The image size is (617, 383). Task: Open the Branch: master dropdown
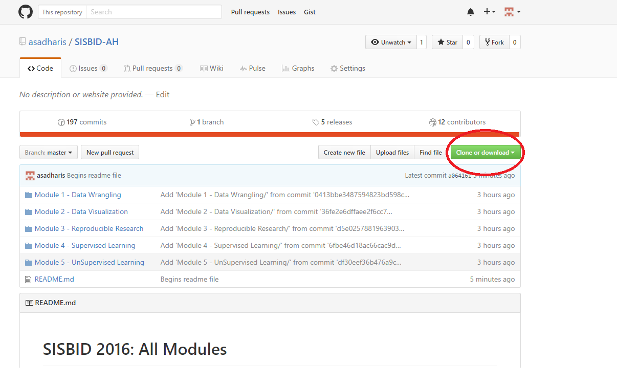(x=49, y=152)
